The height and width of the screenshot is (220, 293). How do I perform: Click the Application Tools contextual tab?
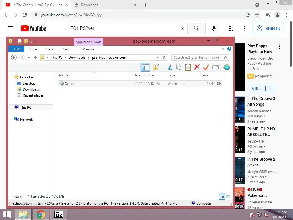[x=88, y=42]
